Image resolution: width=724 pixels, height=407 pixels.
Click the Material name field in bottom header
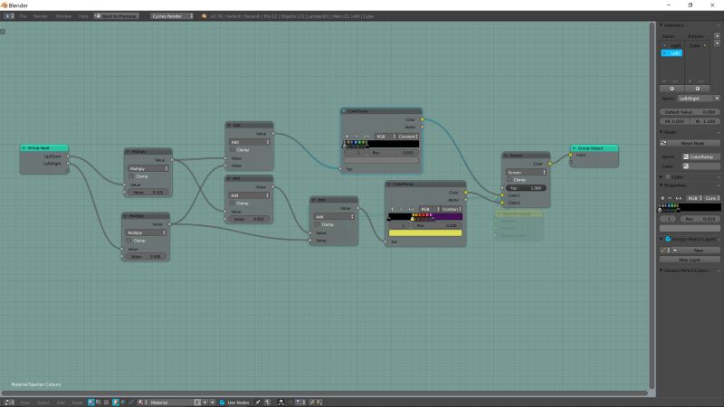click(170, 402)
